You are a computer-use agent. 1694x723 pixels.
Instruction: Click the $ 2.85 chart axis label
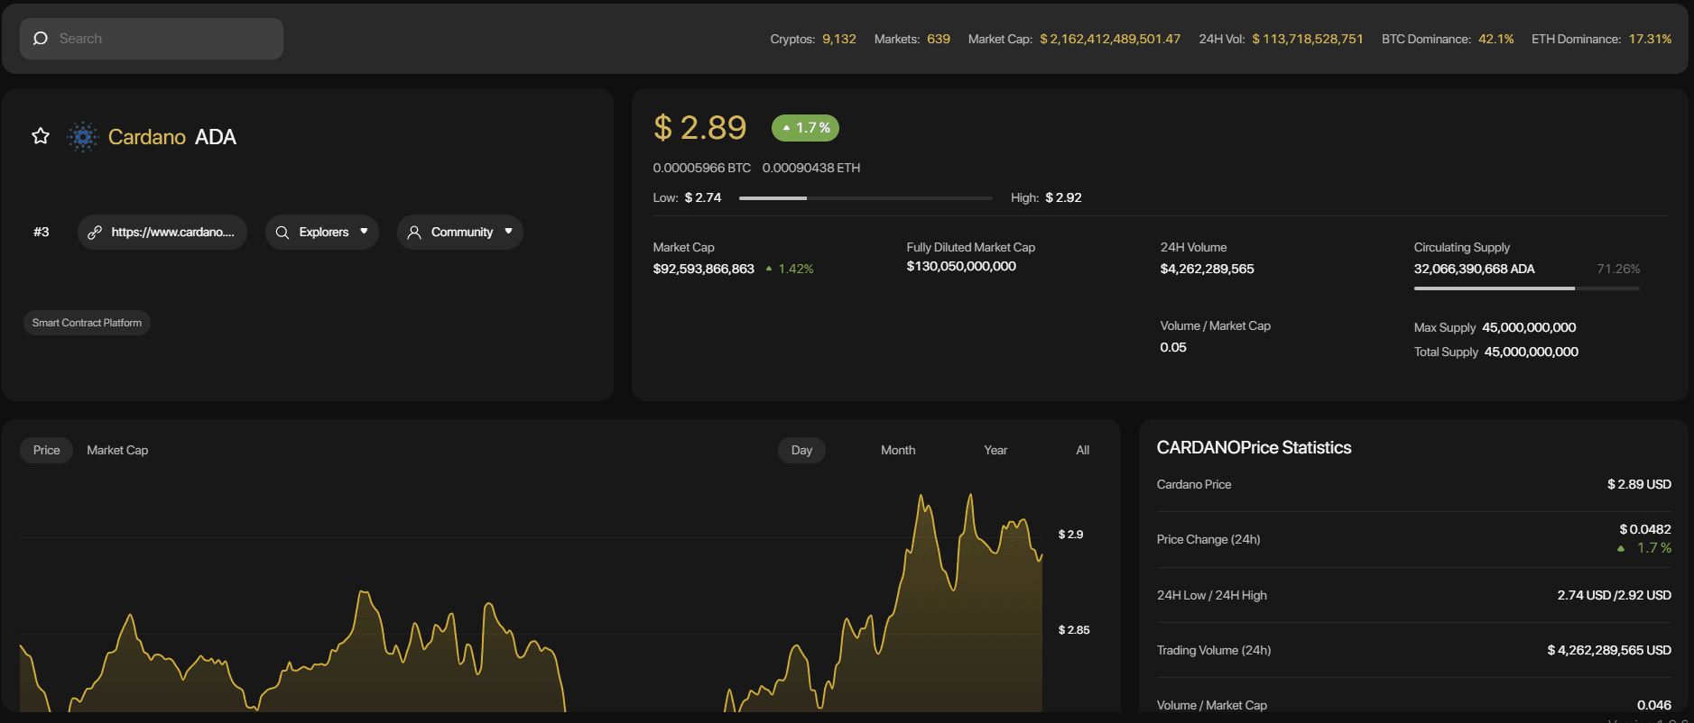(1074, 630)
